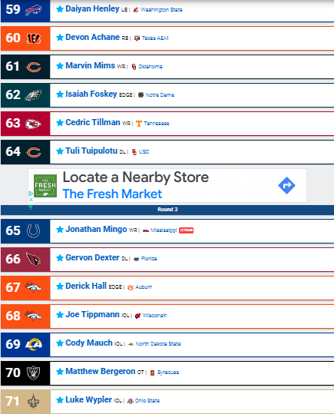Toggle the favorite star beside Marvin Mims

60,66
